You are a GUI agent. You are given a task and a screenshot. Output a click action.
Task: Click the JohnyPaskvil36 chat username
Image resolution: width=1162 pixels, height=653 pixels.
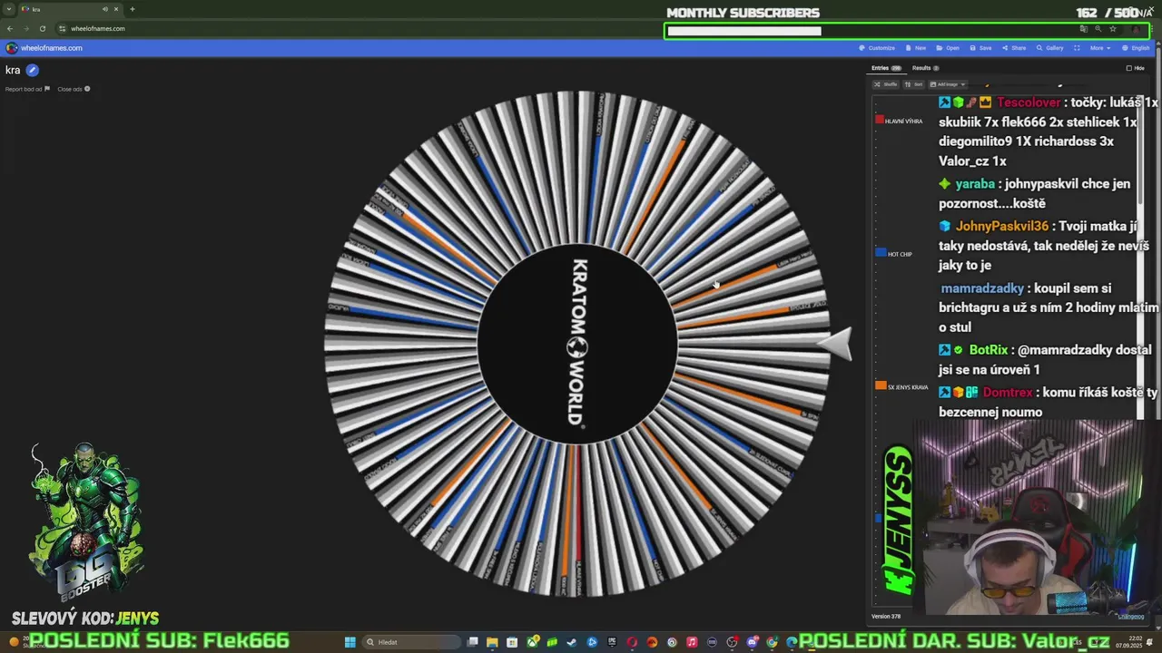click(1002, 226)
